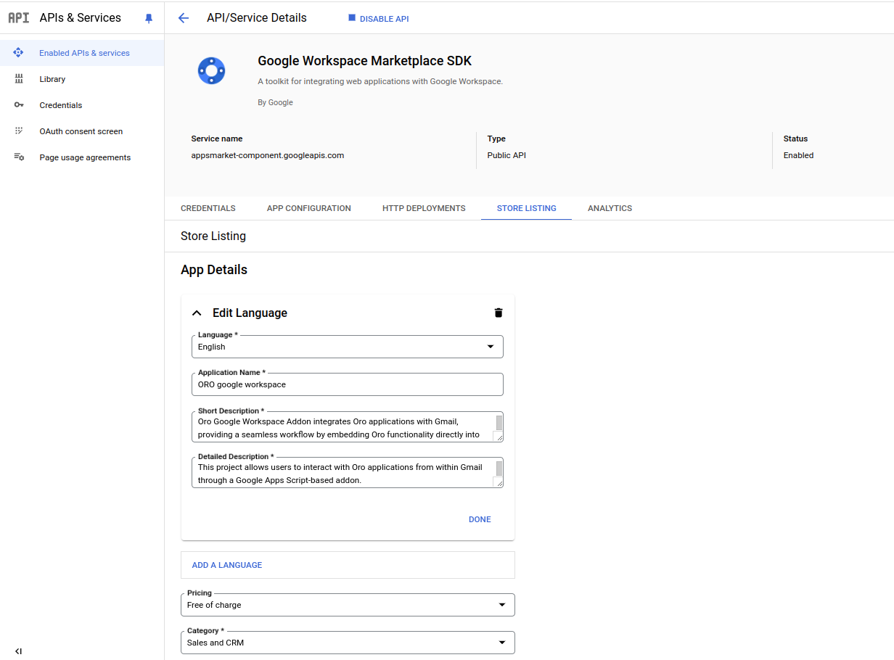This screenshot has width=894, height=660.
Task: Switch to the App Configuration tab
Action: point(308,208)
